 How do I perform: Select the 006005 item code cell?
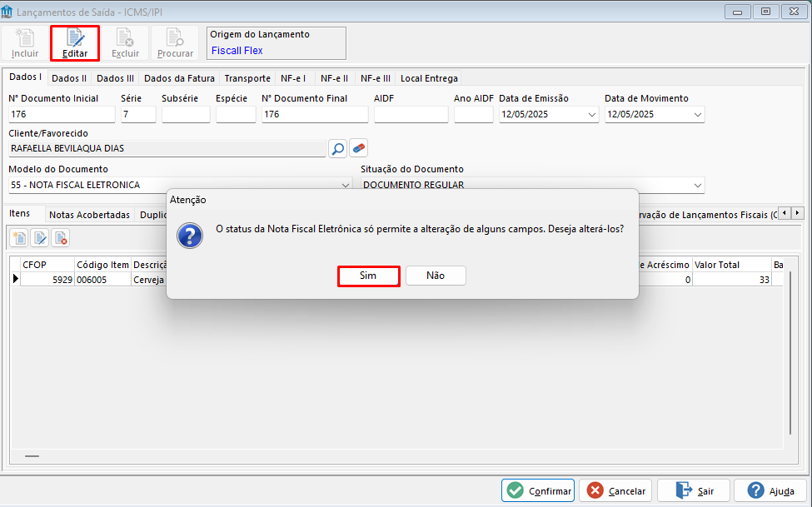pyautogui.click(x=103, y=280)
